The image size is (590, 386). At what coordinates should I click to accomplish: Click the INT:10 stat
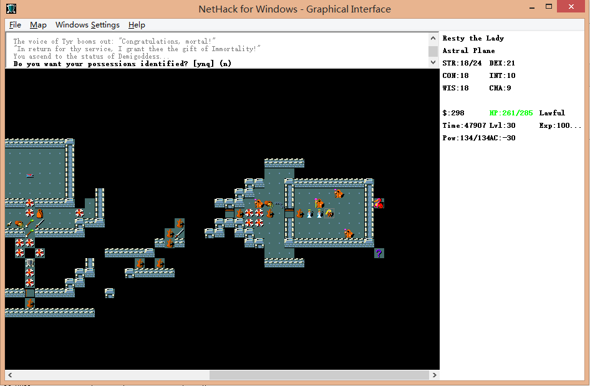click(x=502, y=75)
